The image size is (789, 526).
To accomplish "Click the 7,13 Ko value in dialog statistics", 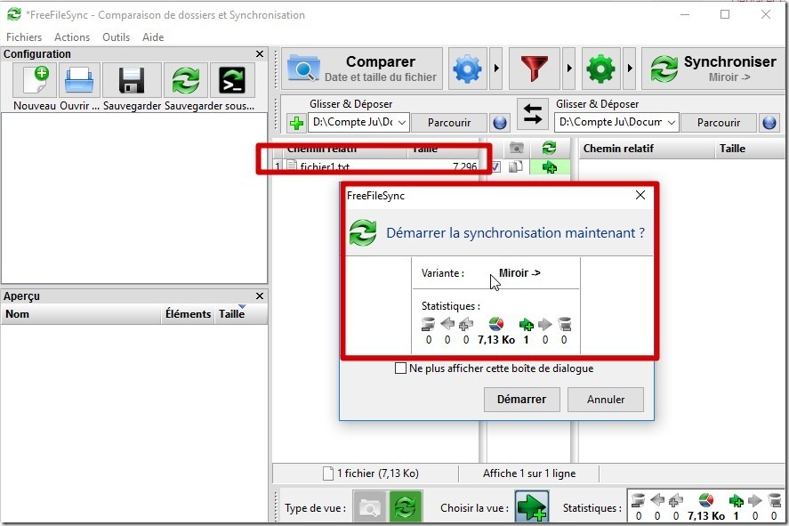I will pos(496,340).
